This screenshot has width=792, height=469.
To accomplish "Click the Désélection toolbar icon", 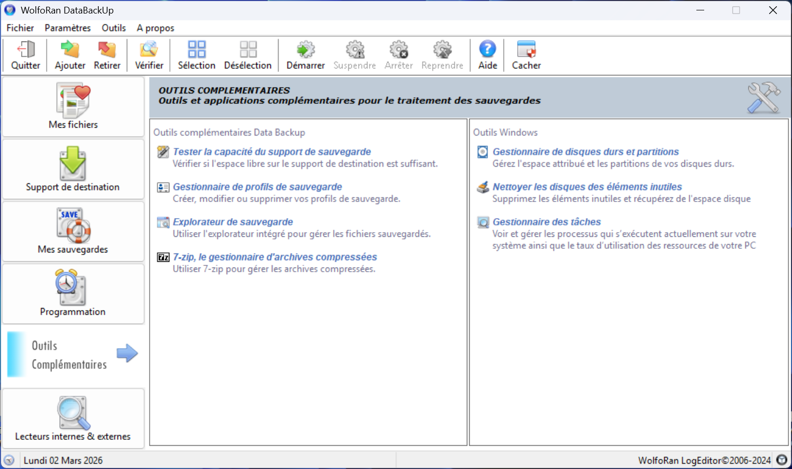I will (x=248, y=50).
